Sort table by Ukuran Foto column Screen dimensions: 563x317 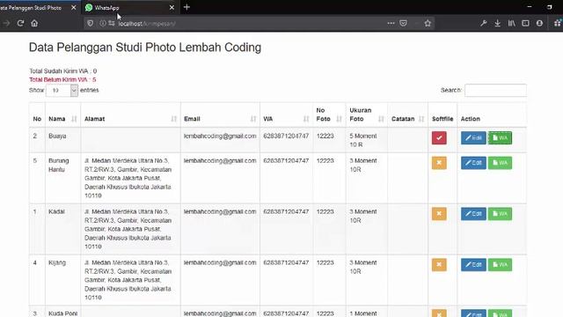367,114
